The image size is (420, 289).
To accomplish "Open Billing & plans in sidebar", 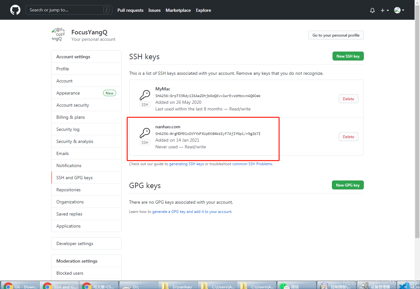I will (86, 117).
